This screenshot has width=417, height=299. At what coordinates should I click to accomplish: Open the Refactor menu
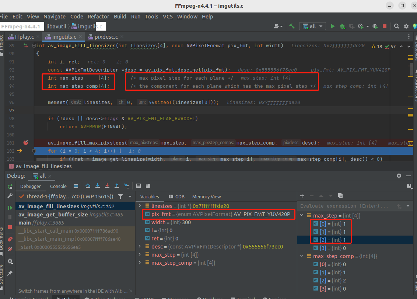click(98, 17)
